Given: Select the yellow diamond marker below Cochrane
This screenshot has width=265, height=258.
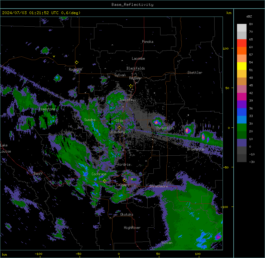Looking at the screenshot, I should [x=105, y=181].
